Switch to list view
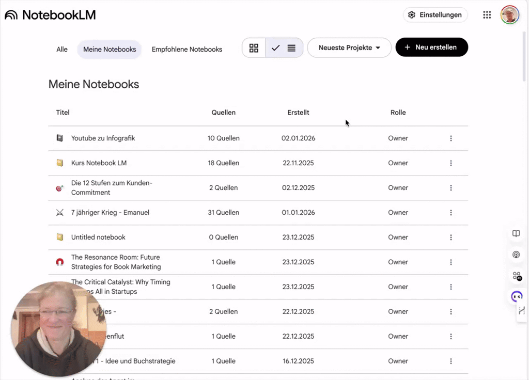The height and width of the screenshot is (380, 529). tap(284, 48)
